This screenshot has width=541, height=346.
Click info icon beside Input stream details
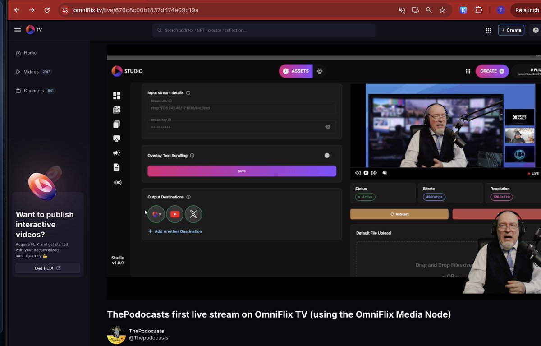[x=188, y=93]
